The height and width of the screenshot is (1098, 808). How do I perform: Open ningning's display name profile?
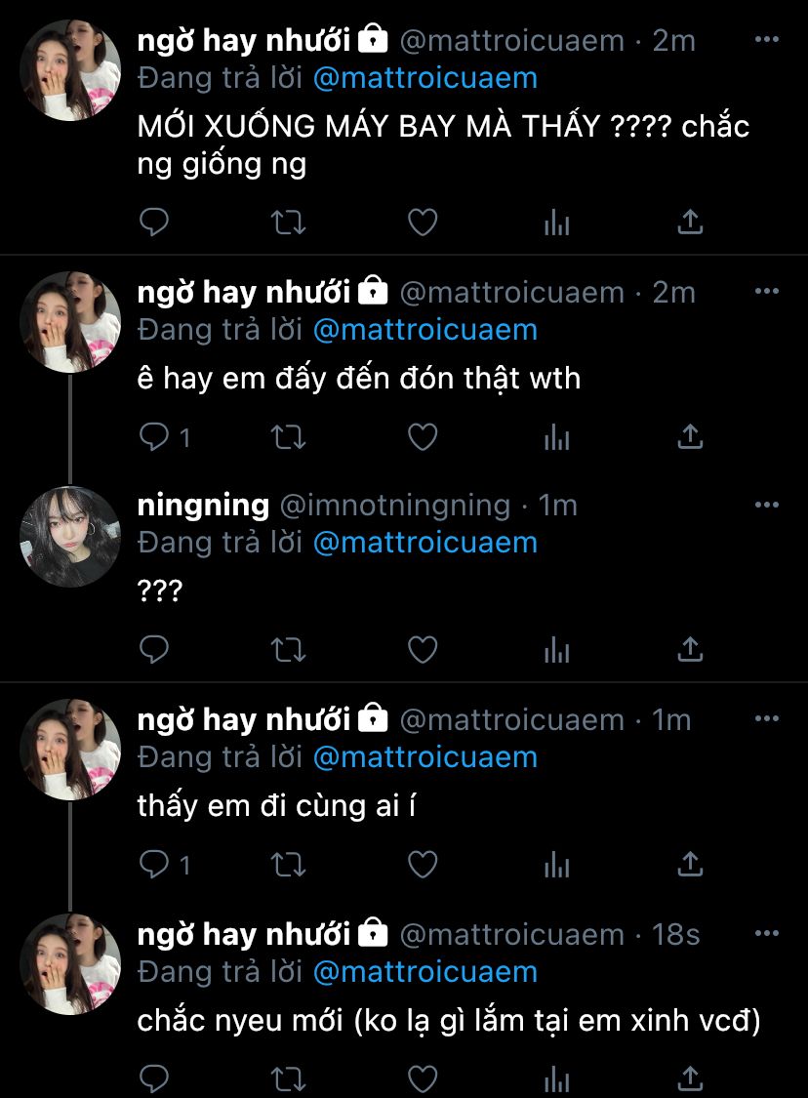tap(203, 505)
